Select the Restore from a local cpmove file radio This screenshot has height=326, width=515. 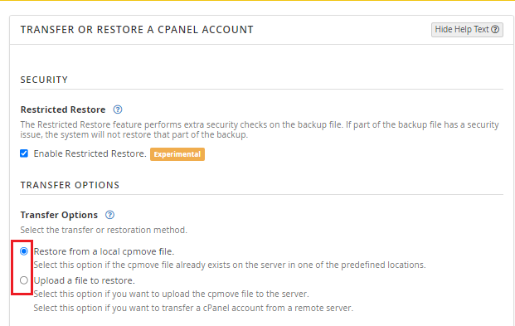coord(24,251)
